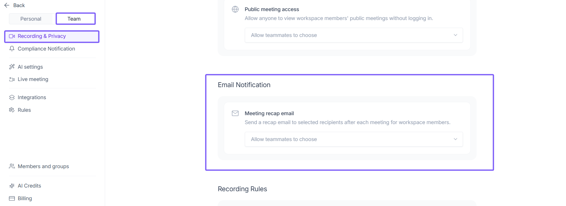This screenshot has height=206, width=566.
Task: Click the back arrow icon
Action: click(x=7, y=5)
